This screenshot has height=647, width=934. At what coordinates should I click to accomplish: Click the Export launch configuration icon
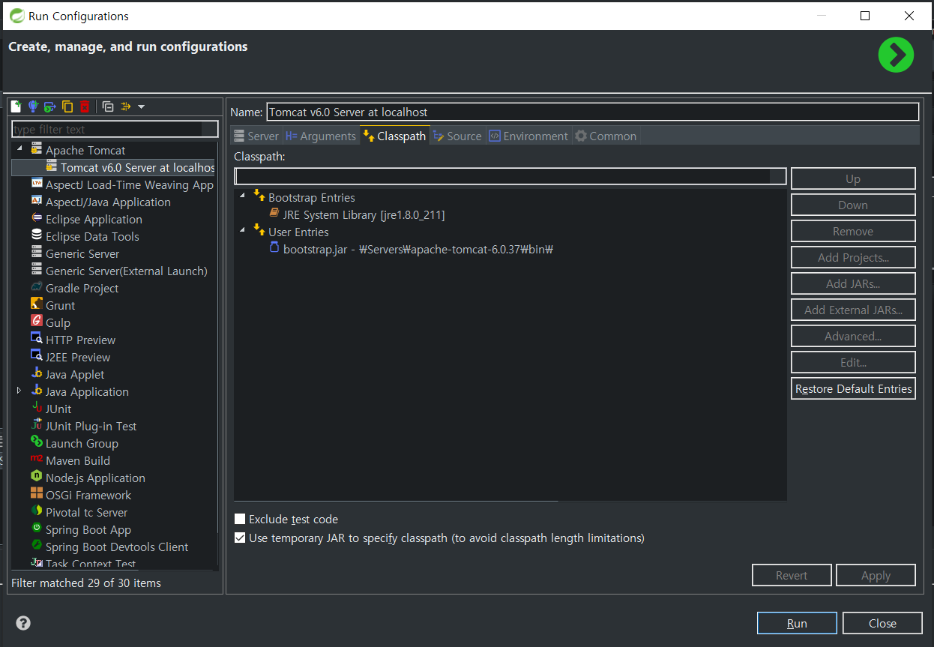click(50, 106)
